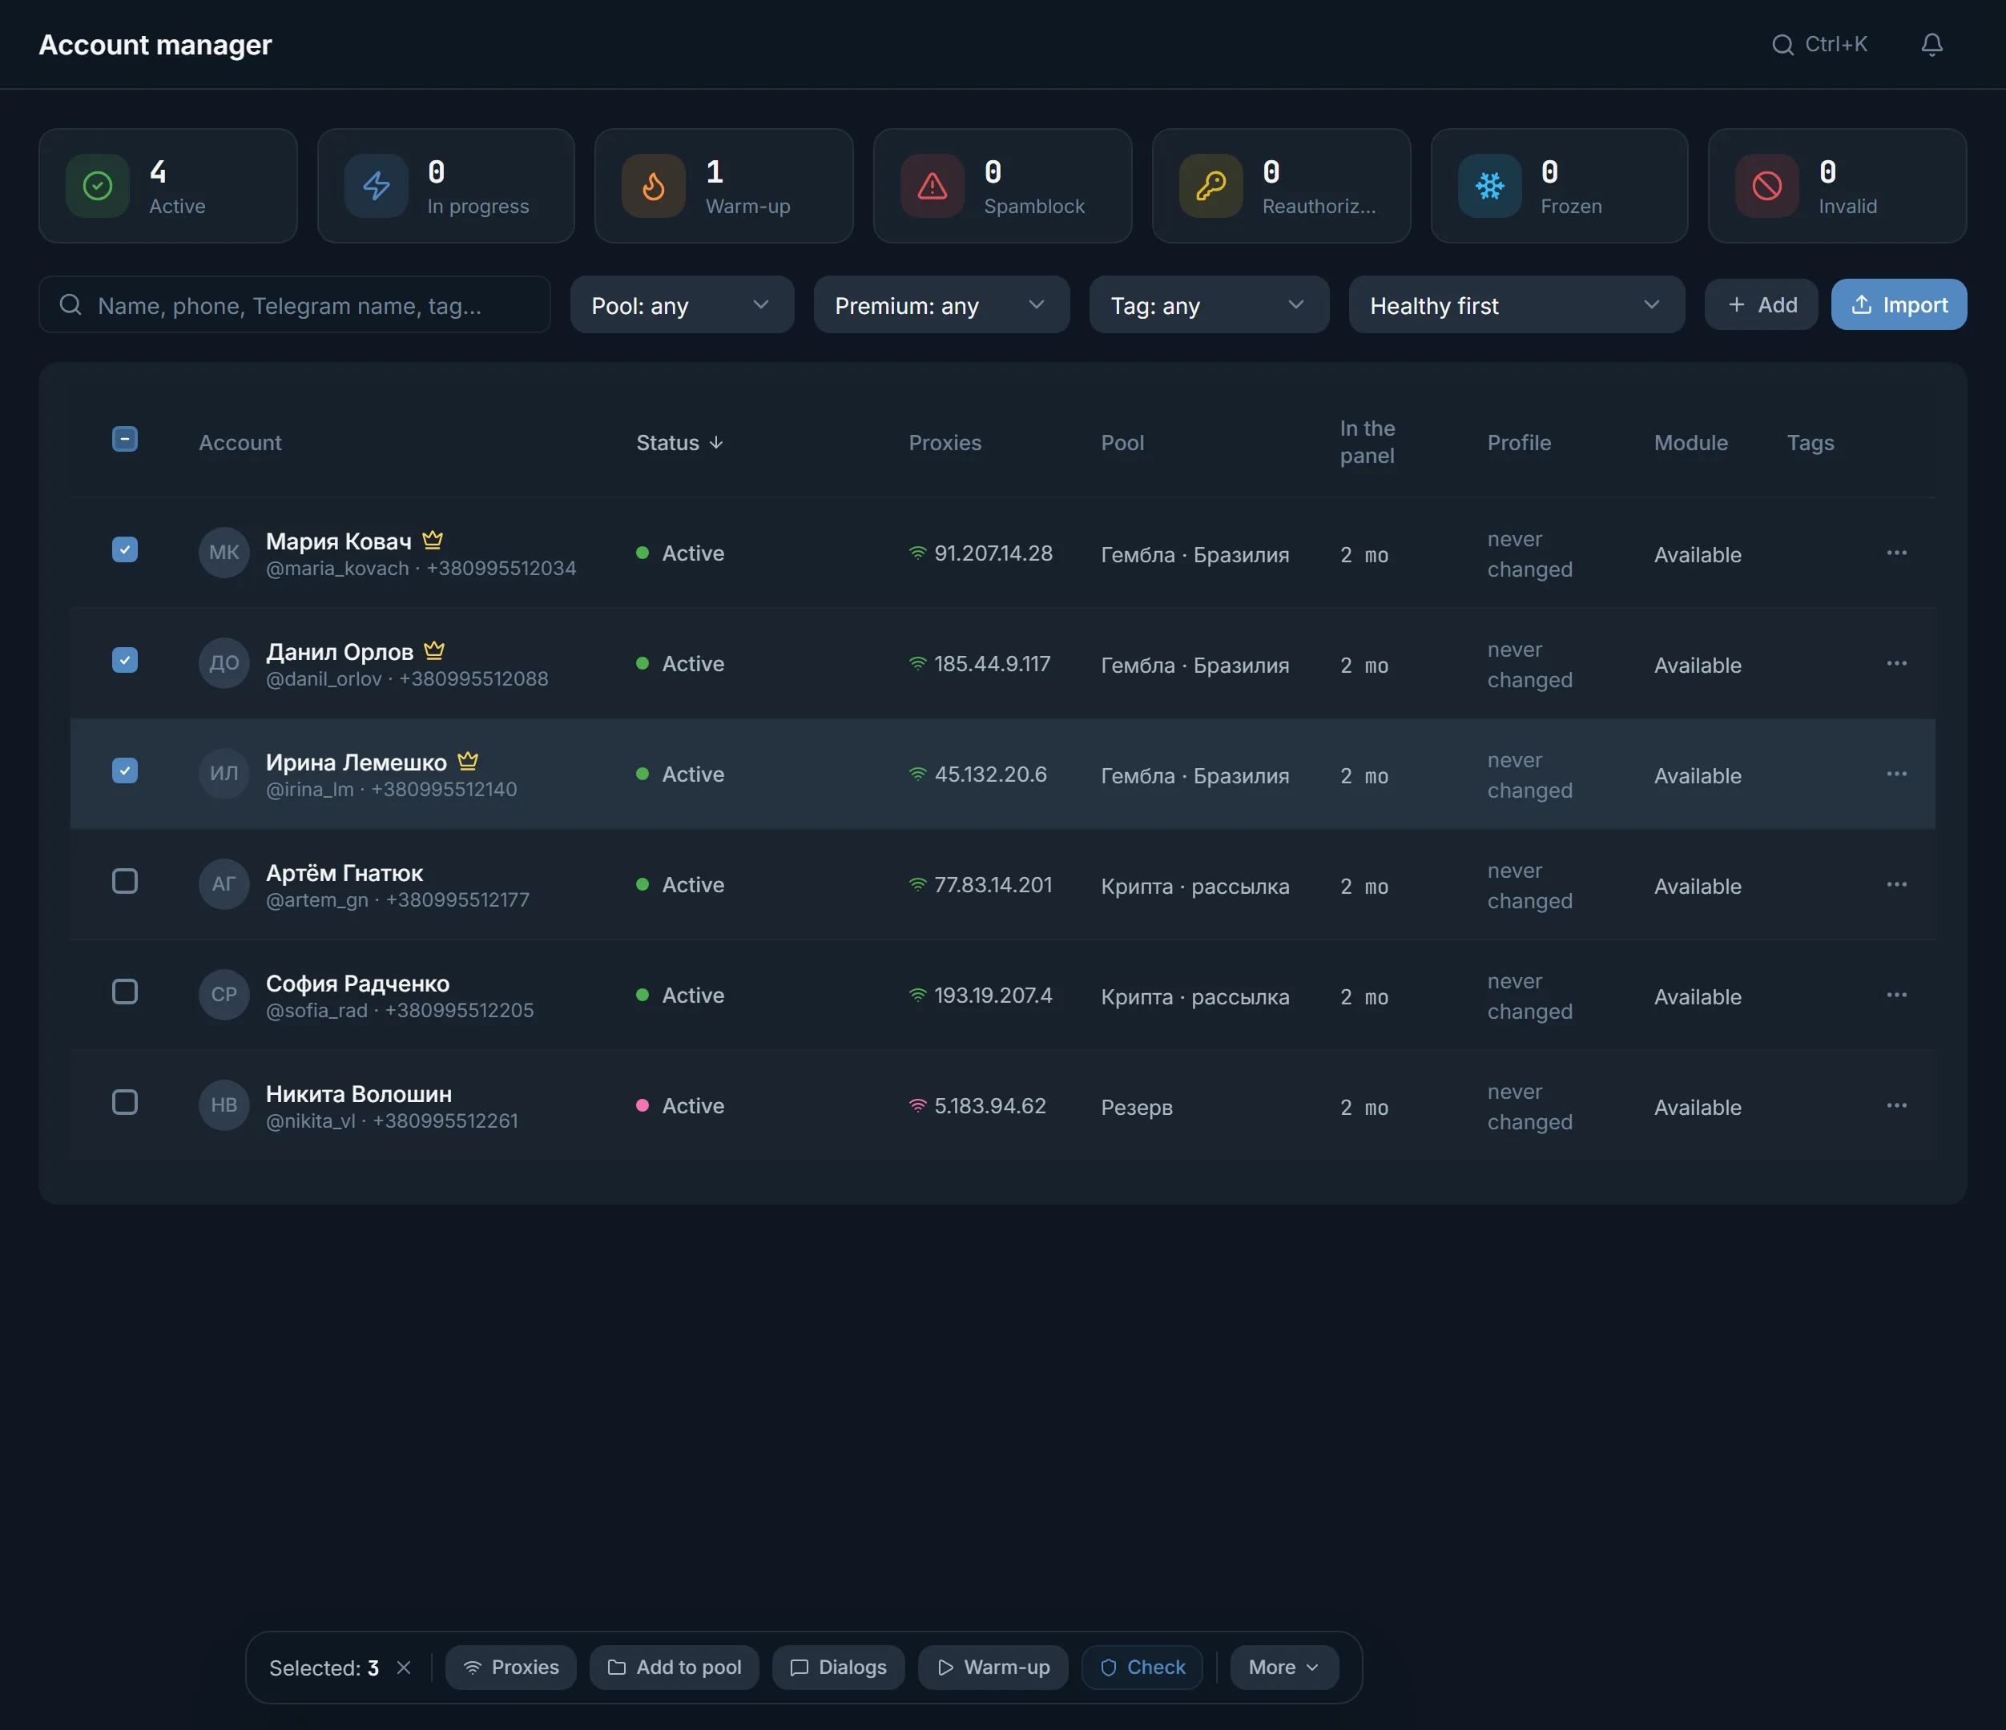This screenshot has width=2006, height=1730.
Task: Click the Check button
Action: pyautogui.click(x=1142, y=1667)
